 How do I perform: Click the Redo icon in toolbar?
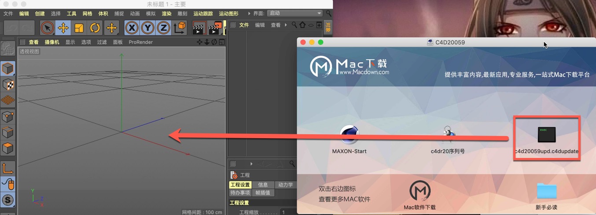(x=27, y=28)
